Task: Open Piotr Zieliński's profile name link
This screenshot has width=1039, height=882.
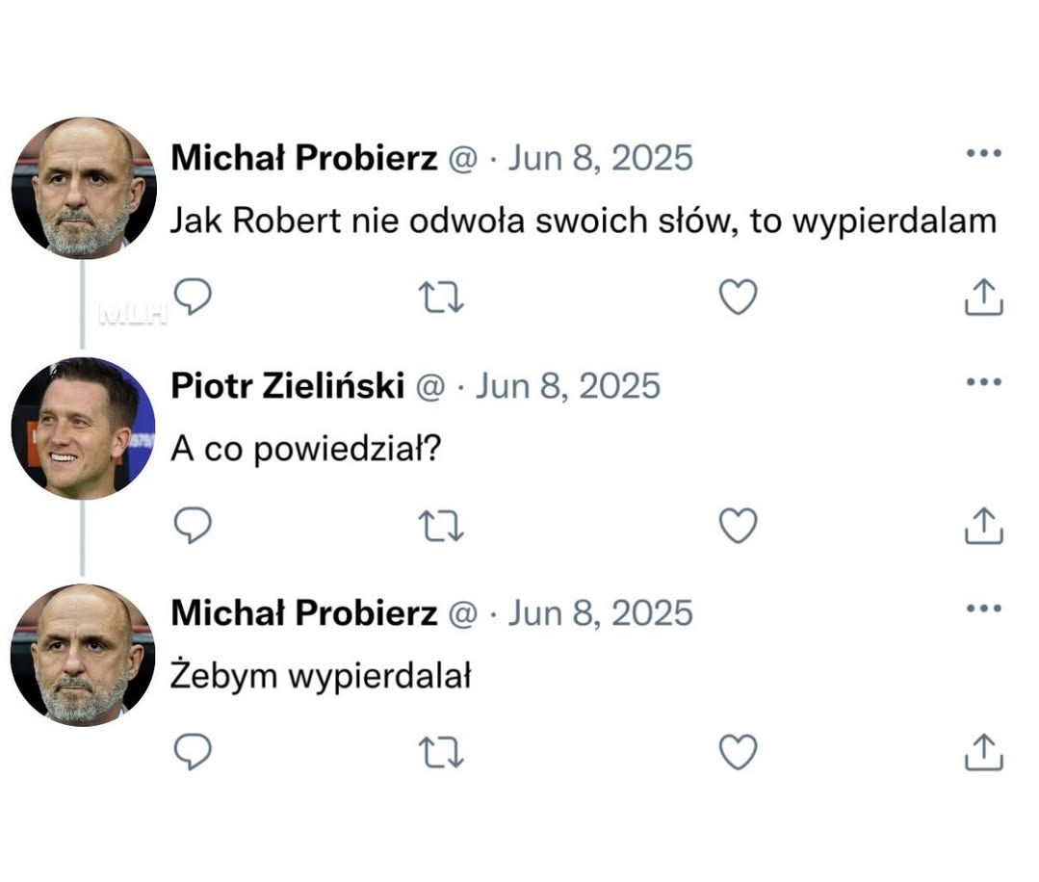Action: pos(287,386)
